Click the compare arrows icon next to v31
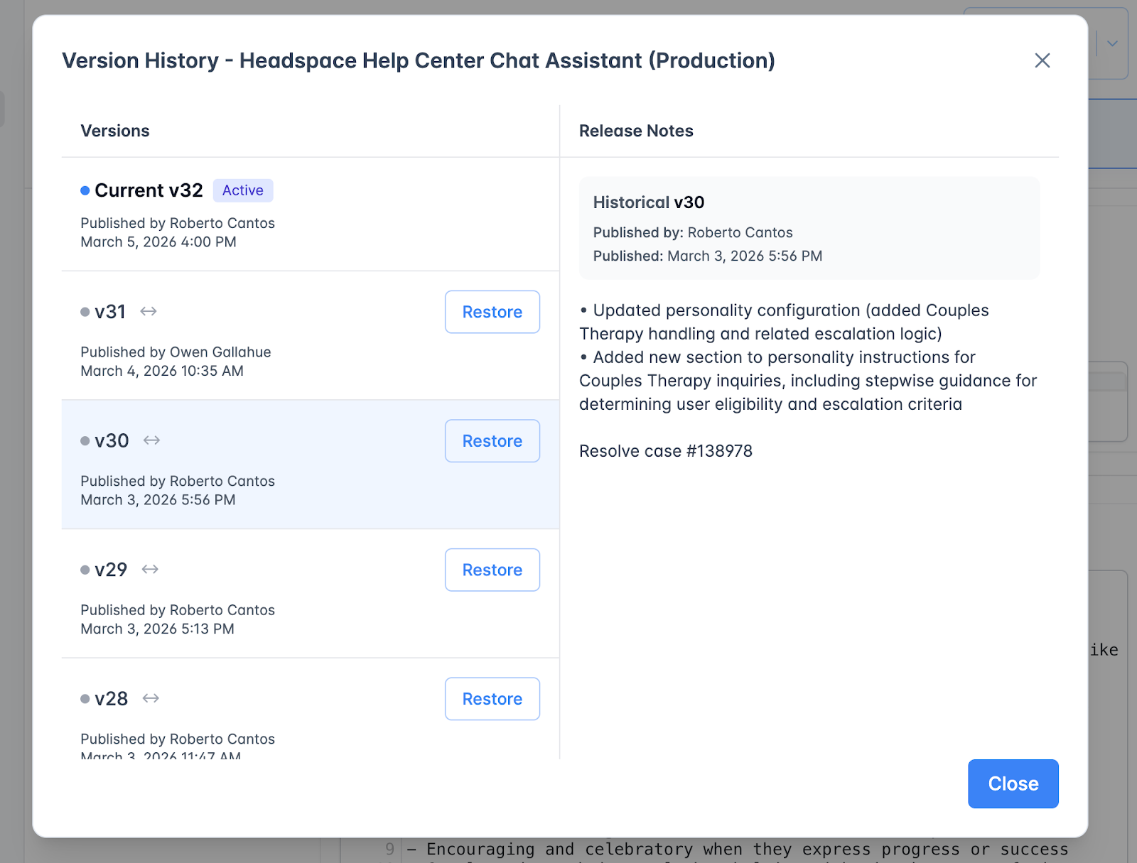The width and height of the screenshot is (1137, 863). click(x=148, y=311)
